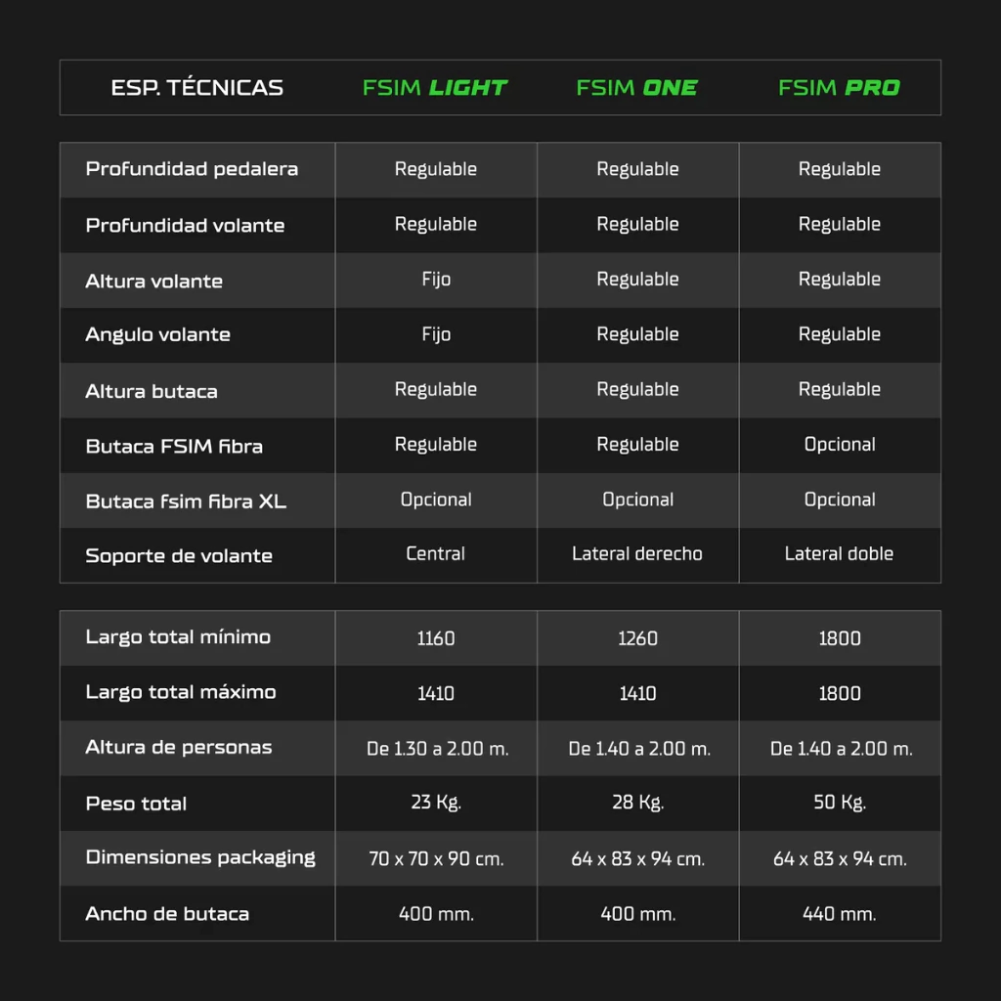Screen dimensions: 1001x1001
Task: Select the 50 Kg. weight cell
Action: 839,803
